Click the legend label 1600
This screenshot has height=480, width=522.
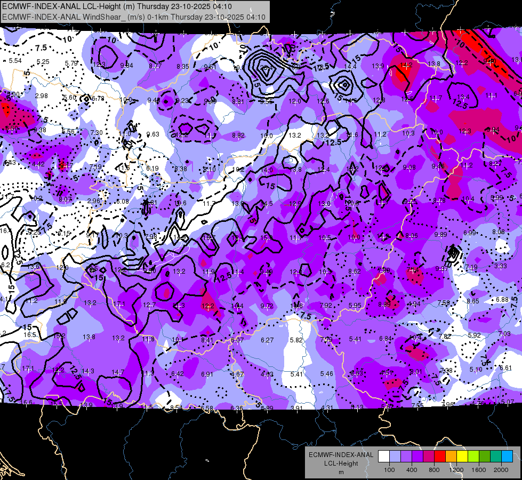(479, 470)
